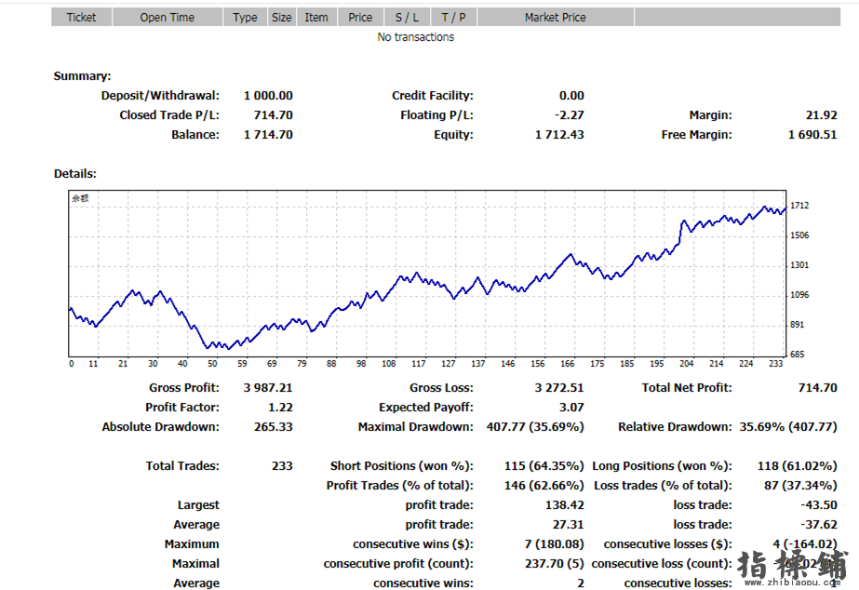Click the 'No transactions' text
This screenshot has width=859, height=590.
(x=416, y=36)
